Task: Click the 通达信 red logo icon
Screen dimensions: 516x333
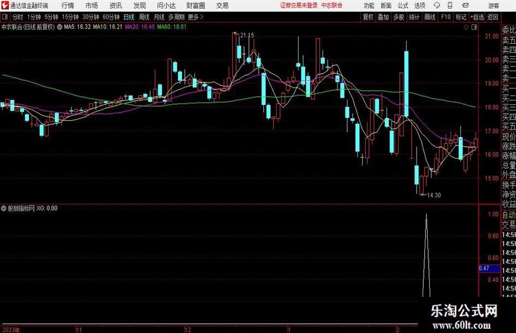Action: point(5,5)
